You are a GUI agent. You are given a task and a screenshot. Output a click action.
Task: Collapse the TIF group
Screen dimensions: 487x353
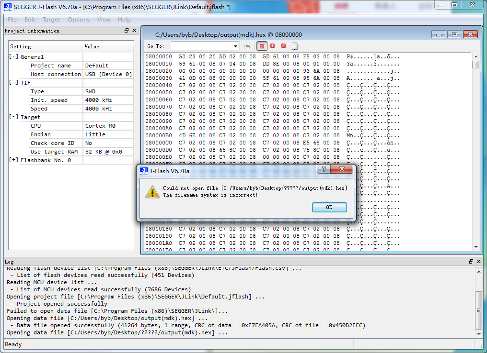click(x=13, y=82)
